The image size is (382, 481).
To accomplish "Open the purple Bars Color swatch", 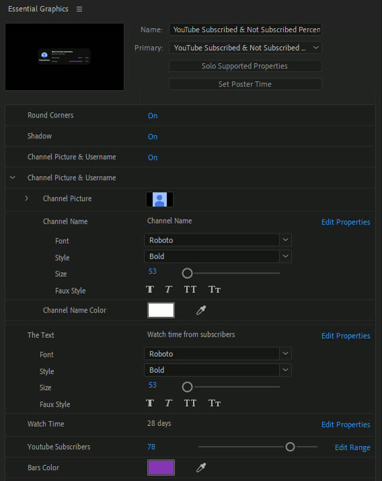I will tap(161, 468).
